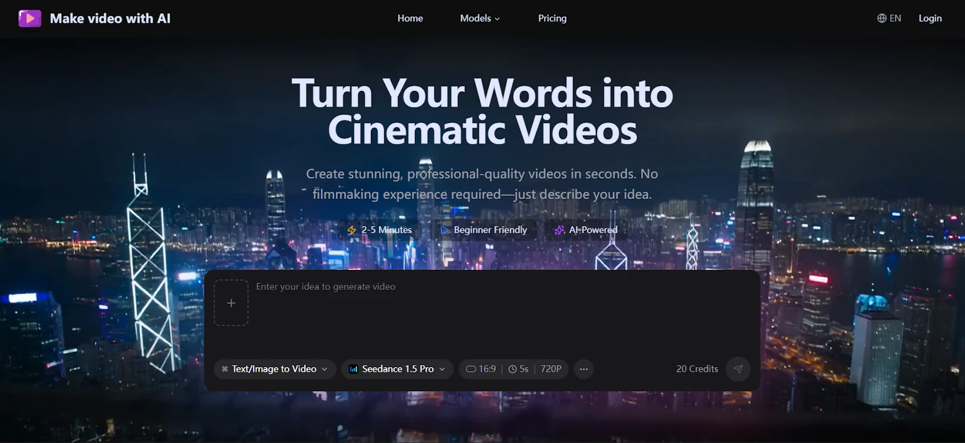This screenshot has height=443, width=965.
Task: Open the Make video with AI homepage
Action: tap(95, 18)
